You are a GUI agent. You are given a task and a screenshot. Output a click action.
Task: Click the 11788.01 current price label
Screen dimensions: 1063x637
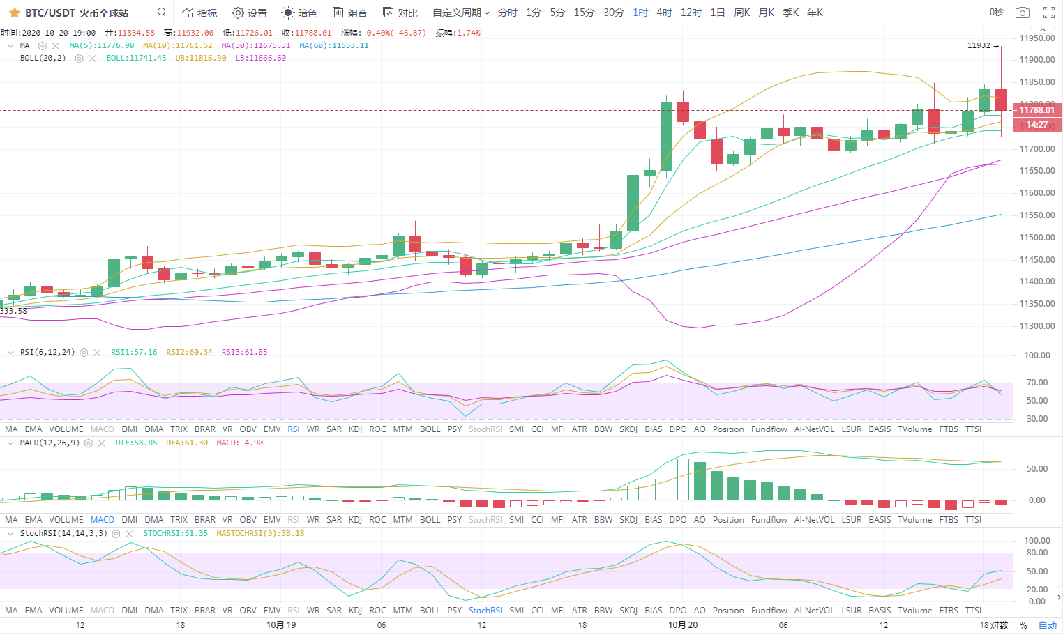pyautogui.click(x=1037, y=110)
